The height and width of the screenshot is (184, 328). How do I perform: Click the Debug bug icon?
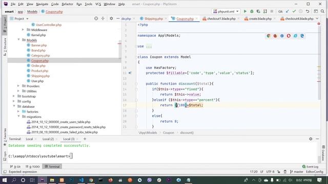click(252, 11)
